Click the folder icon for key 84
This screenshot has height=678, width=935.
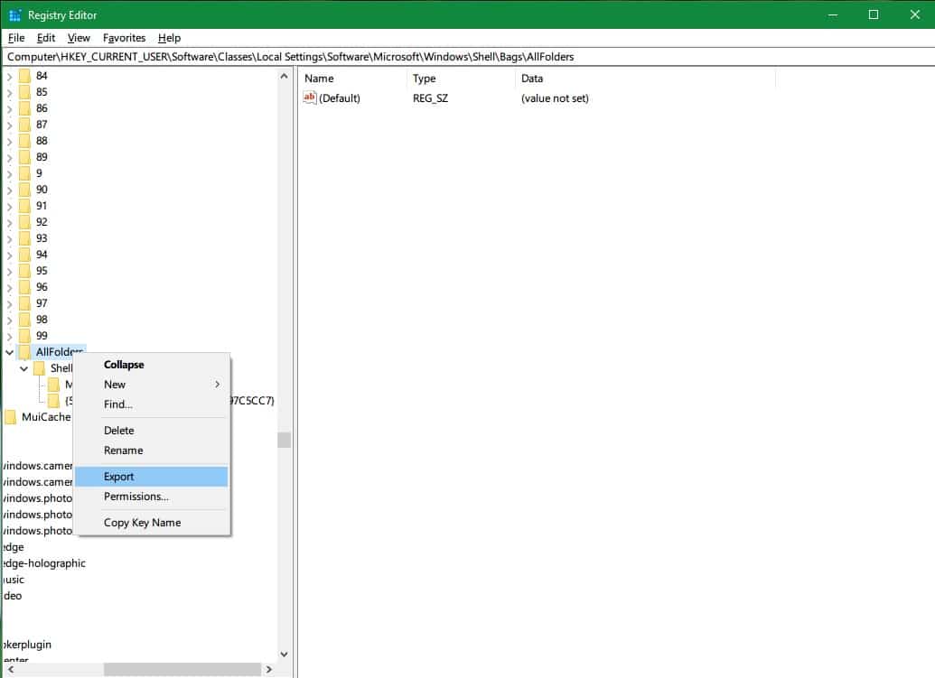pyautogui.click(x=23, y=75)
